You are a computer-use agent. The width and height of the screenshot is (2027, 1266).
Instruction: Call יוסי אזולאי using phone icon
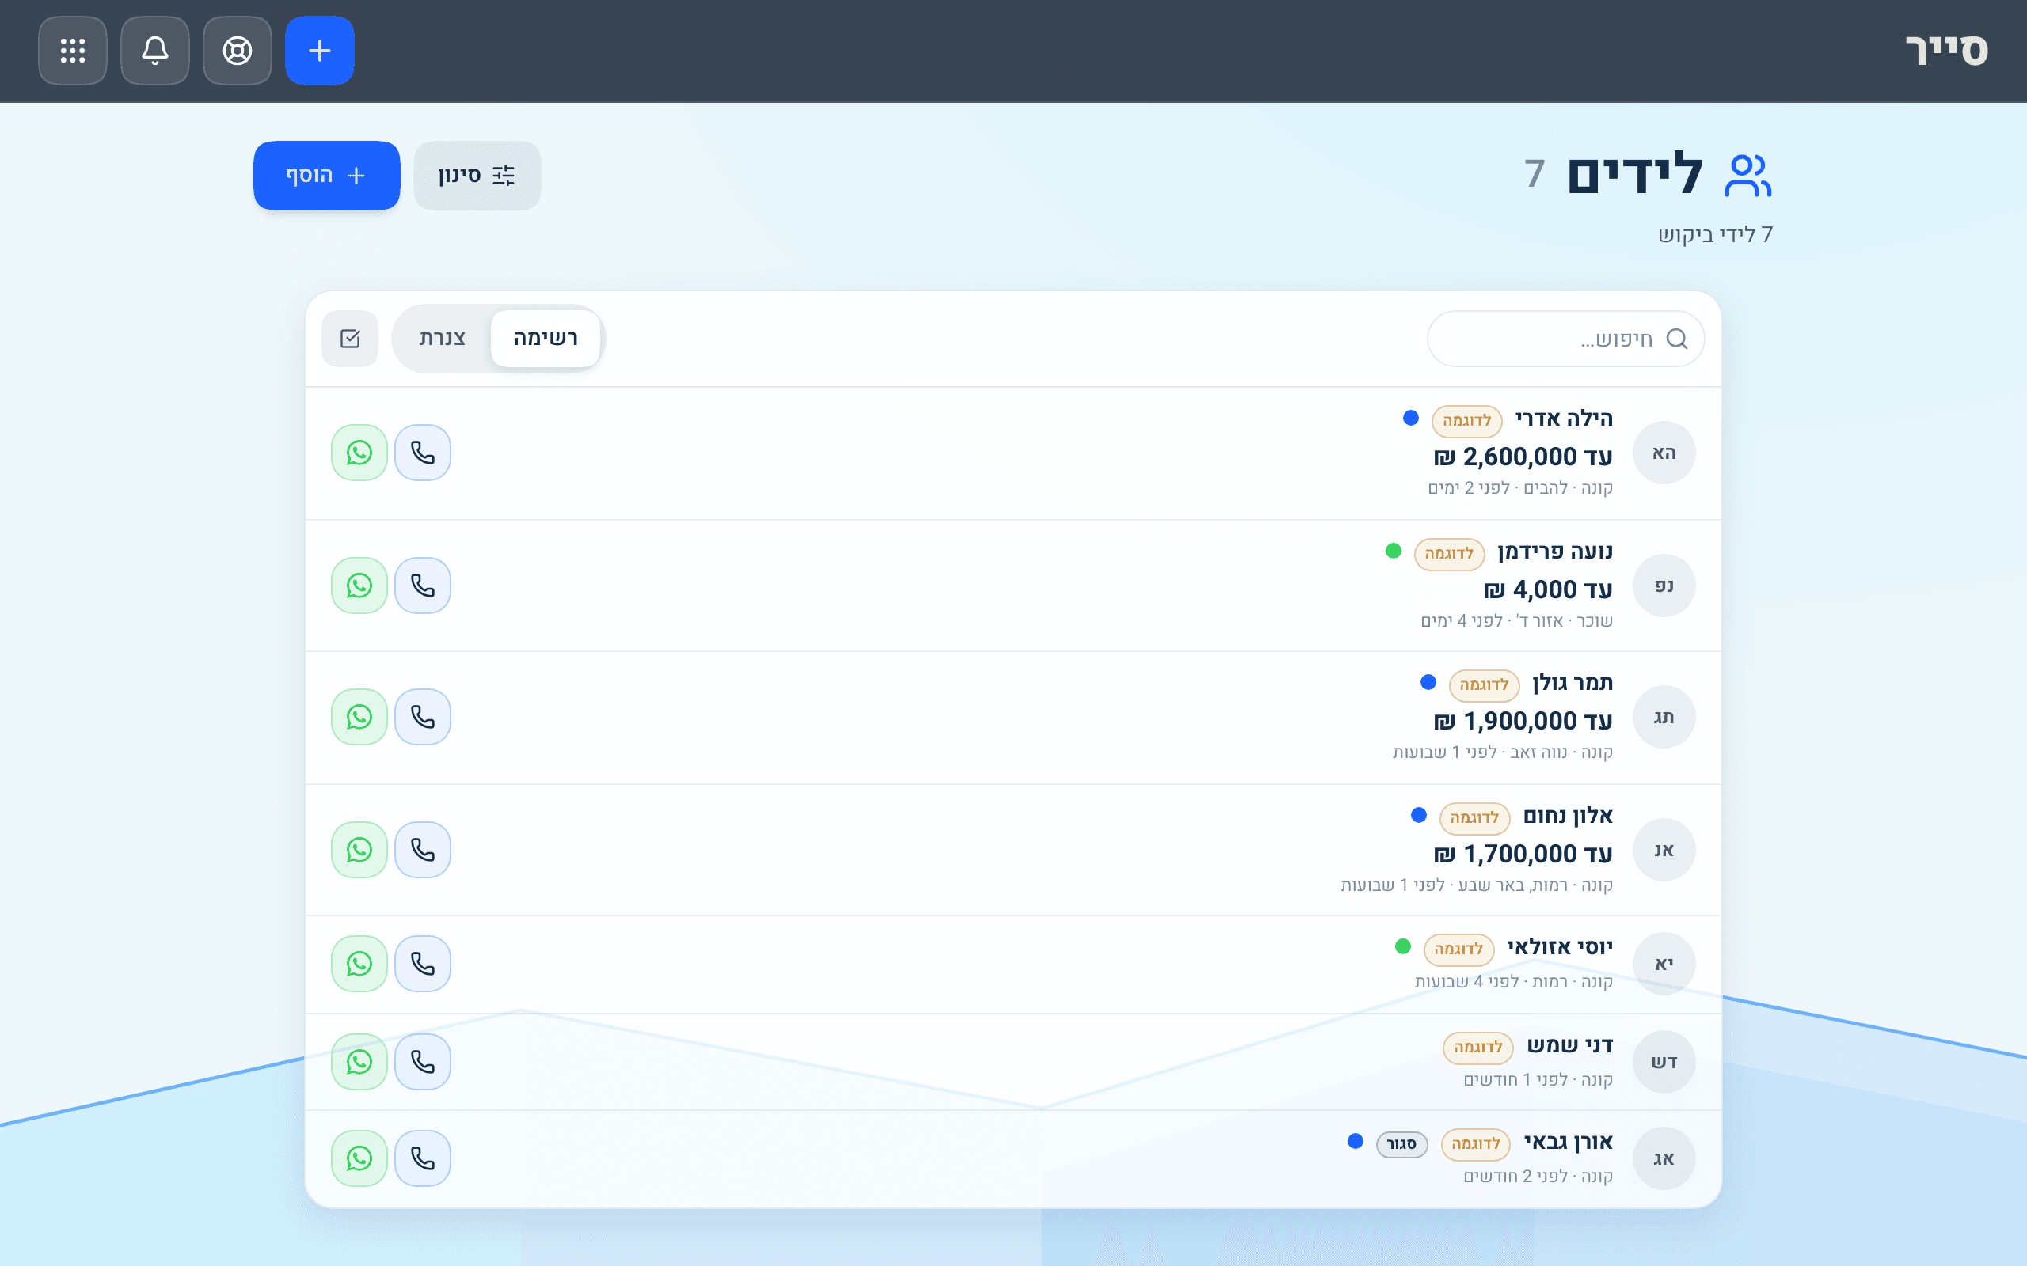coord(422,964)
